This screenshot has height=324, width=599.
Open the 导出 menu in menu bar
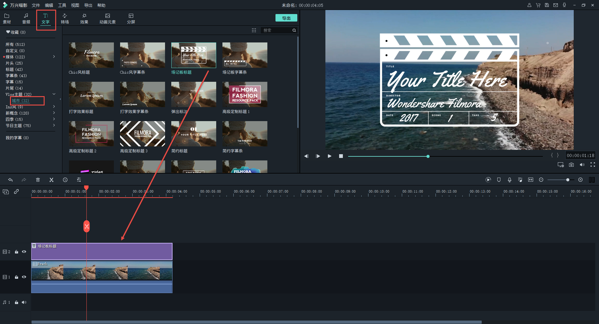[88, 5]
